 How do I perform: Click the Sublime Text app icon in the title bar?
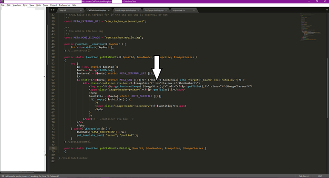tap(2, 1)
